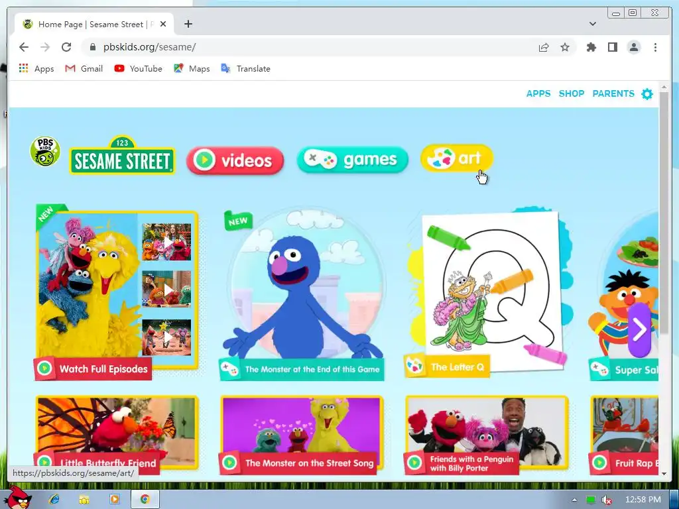Open the site settings gear icon
The width and height of the screenshot is (679, 509).
click(647, 94)
